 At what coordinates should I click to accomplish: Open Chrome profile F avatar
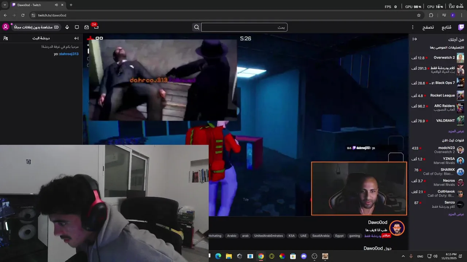click(x=453, y=15)
